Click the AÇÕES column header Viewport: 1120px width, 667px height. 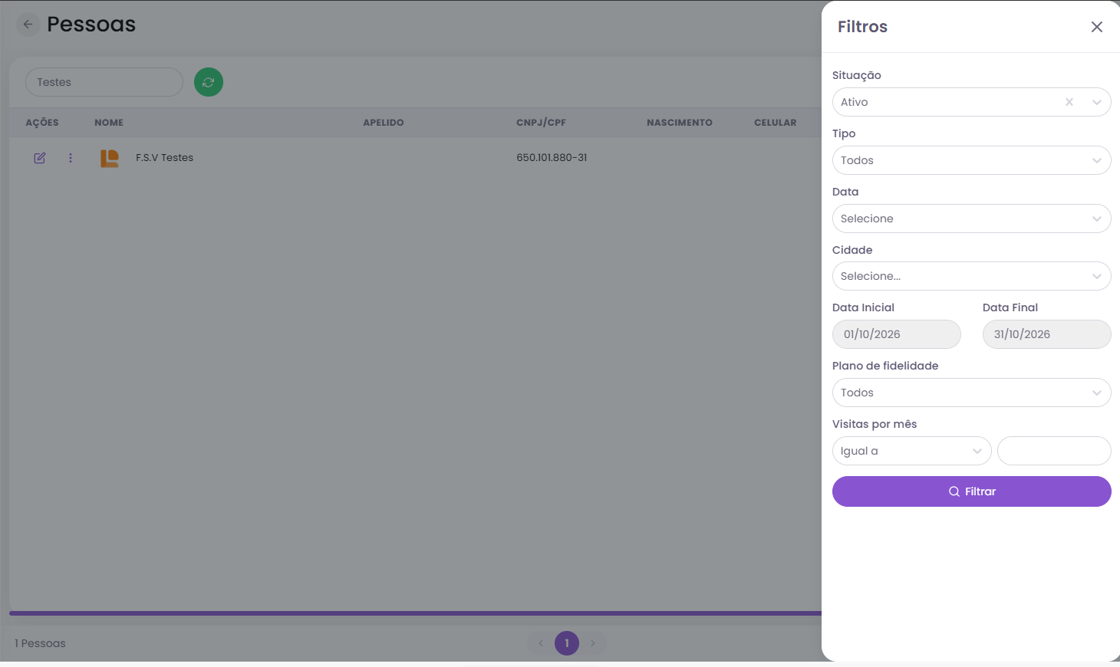(x=42, y=123)
